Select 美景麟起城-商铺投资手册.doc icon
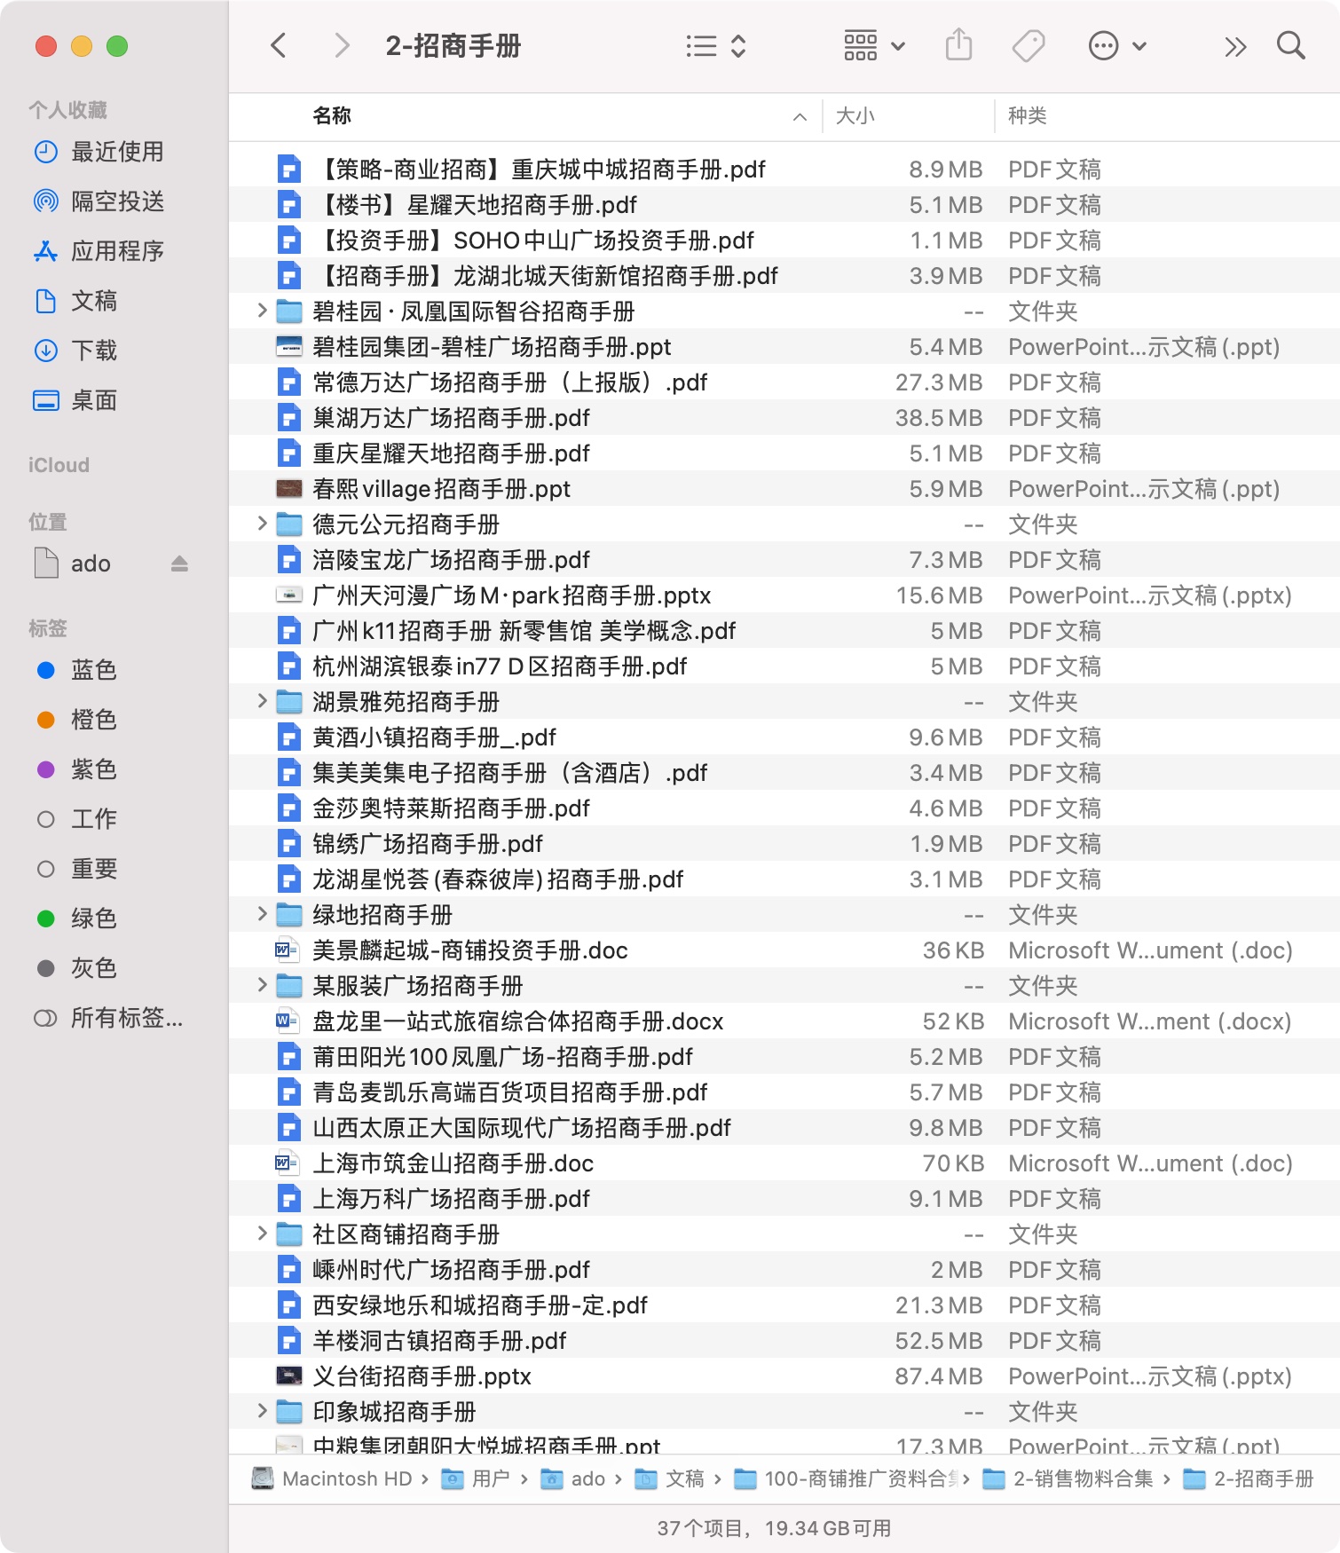The height and width of the screenshot is (1553, 1340). point(288,950)
